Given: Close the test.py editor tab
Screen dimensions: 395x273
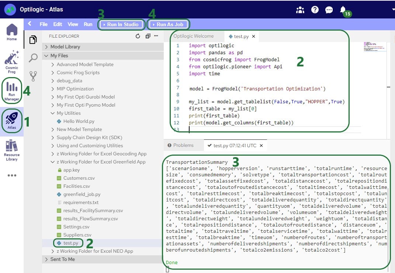Looking at the screenshot, I should pyautogui.click(x=253, y=36).
